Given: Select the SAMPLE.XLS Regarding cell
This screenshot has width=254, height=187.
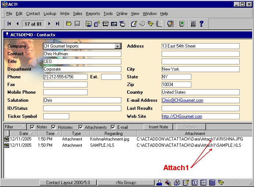Looking at the screenshot, I should 102,145.
